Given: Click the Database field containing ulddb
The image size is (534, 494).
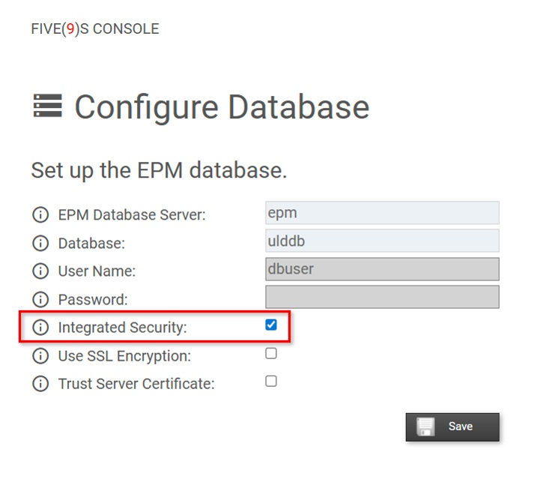Looking at the screenshot, I should [382, 241].
